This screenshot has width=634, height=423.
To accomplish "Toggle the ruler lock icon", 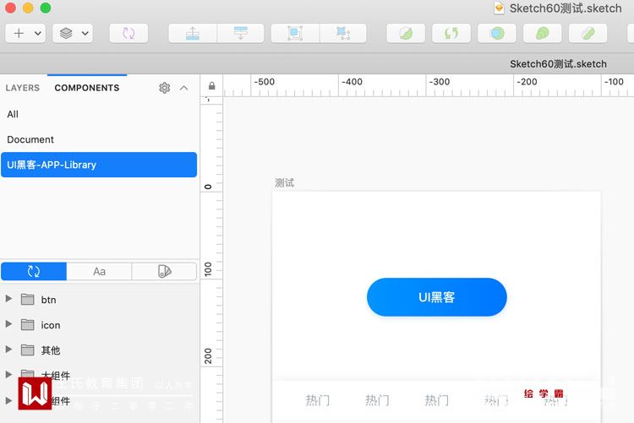I will click(211, 85).
